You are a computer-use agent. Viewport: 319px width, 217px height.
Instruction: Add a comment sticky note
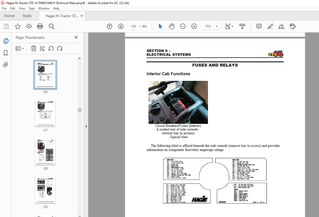click(x=259, y=26)
